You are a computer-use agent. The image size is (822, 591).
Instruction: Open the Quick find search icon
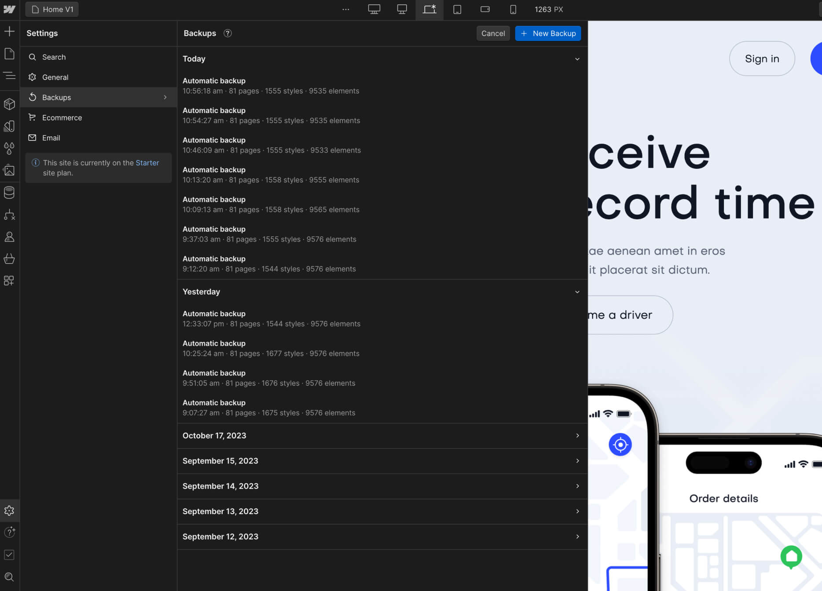(x=9, y=577)
